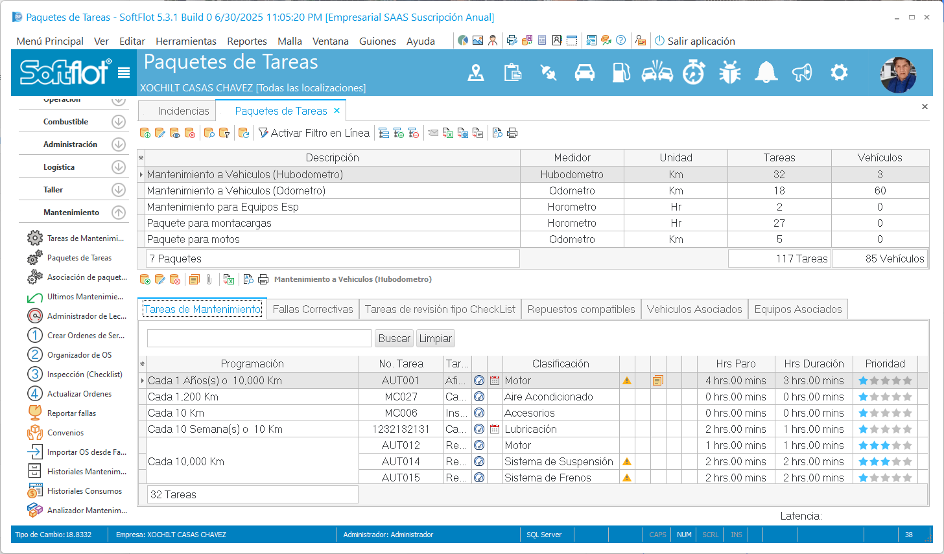Click the stopwatch icon in header
The width and height of the screenshot is (944, 554).
[694, 73]
